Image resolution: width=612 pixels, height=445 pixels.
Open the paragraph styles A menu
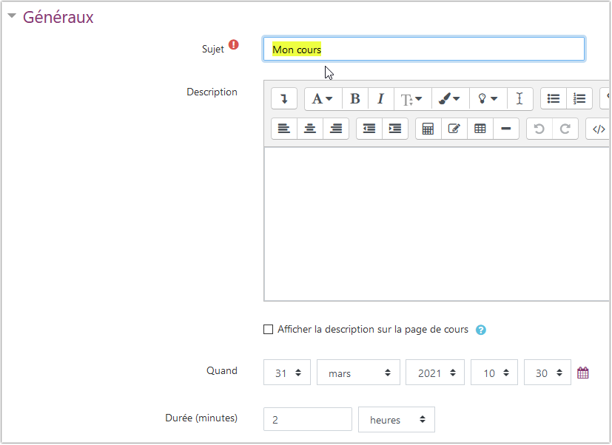tap(323, 99)
